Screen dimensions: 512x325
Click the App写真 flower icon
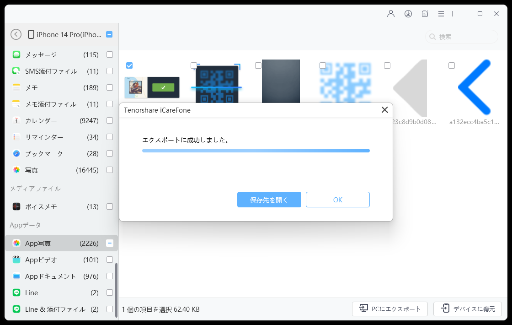coord(16,243)
